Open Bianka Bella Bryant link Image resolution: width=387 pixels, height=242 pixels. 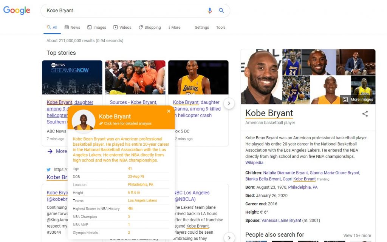coord(263,179)
